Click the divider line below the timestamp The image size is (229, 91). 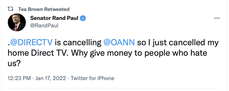click(x=114, y=88)
